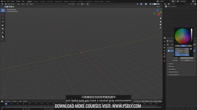Select the Transform tool
The height and width of the screenshot is (110, 197).
[x=3, y=29]
